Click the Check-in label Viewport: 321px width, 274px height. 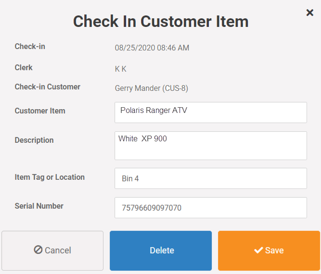pyautogui.click(x=30, y=47)
